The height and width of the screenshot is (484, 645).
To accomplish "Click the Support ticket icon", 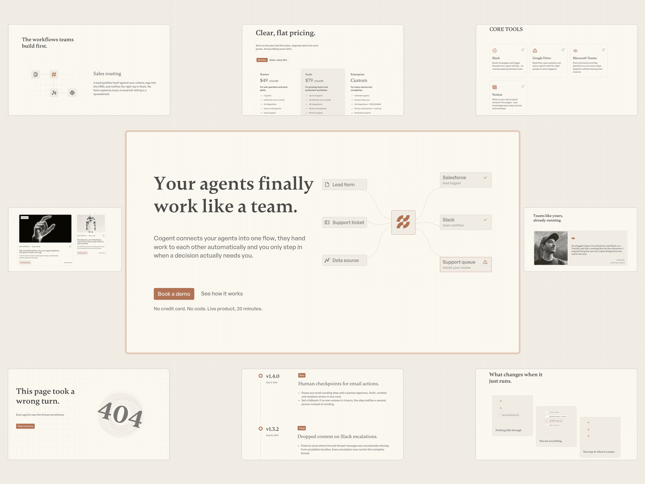I will 327,222.
